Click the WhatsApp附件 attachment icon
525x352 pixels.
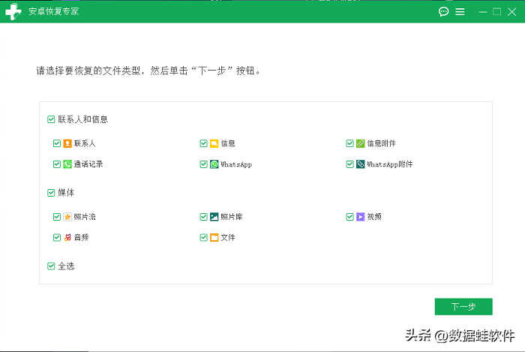(360, 164)
